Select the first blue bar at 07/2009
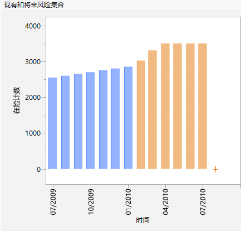This screenshot has height=231, width=241. (x=53, y=123)
